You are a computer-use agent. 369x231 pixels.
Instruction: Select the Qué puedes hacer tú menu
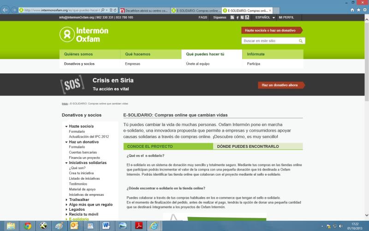[x=212, y=54]
